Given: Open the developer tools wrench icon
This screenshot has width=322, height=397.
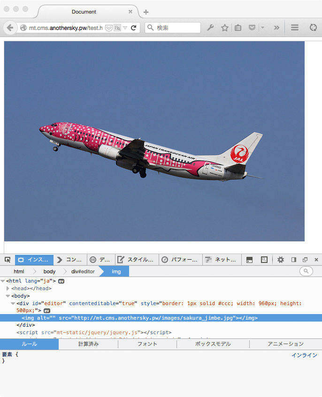Looking at the screenshot, I should click(x=210, y=28).
